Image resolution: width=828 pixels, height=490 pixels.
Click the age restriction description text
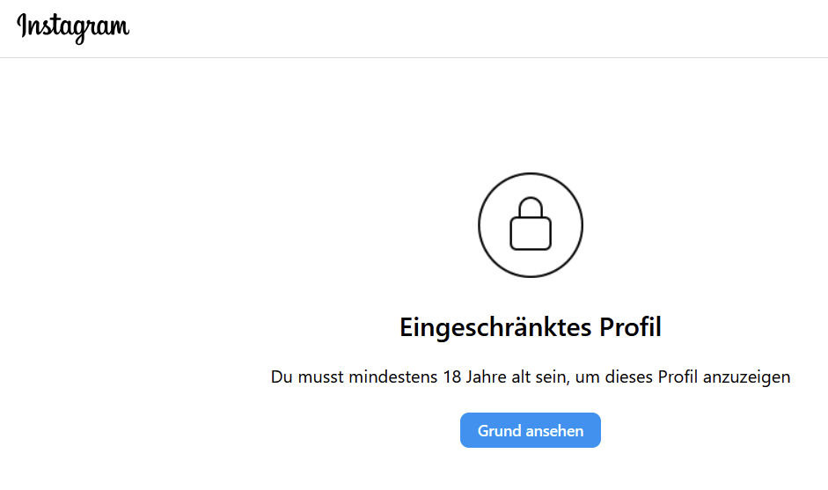[x=530, y=377]
